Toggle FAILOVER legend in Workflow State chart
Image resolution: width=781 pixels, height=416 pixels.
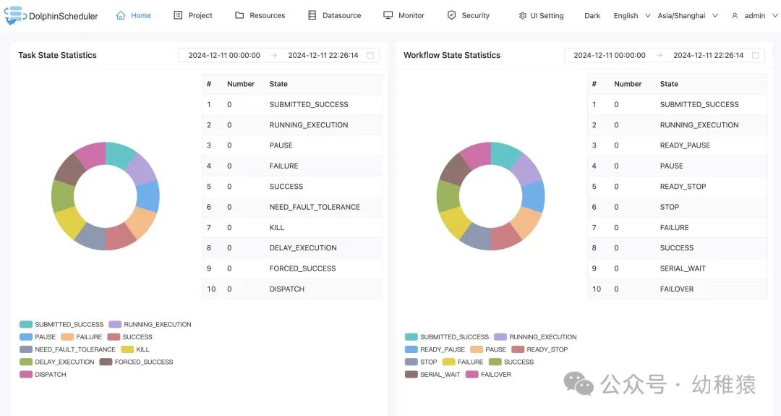tap(472, 375)
